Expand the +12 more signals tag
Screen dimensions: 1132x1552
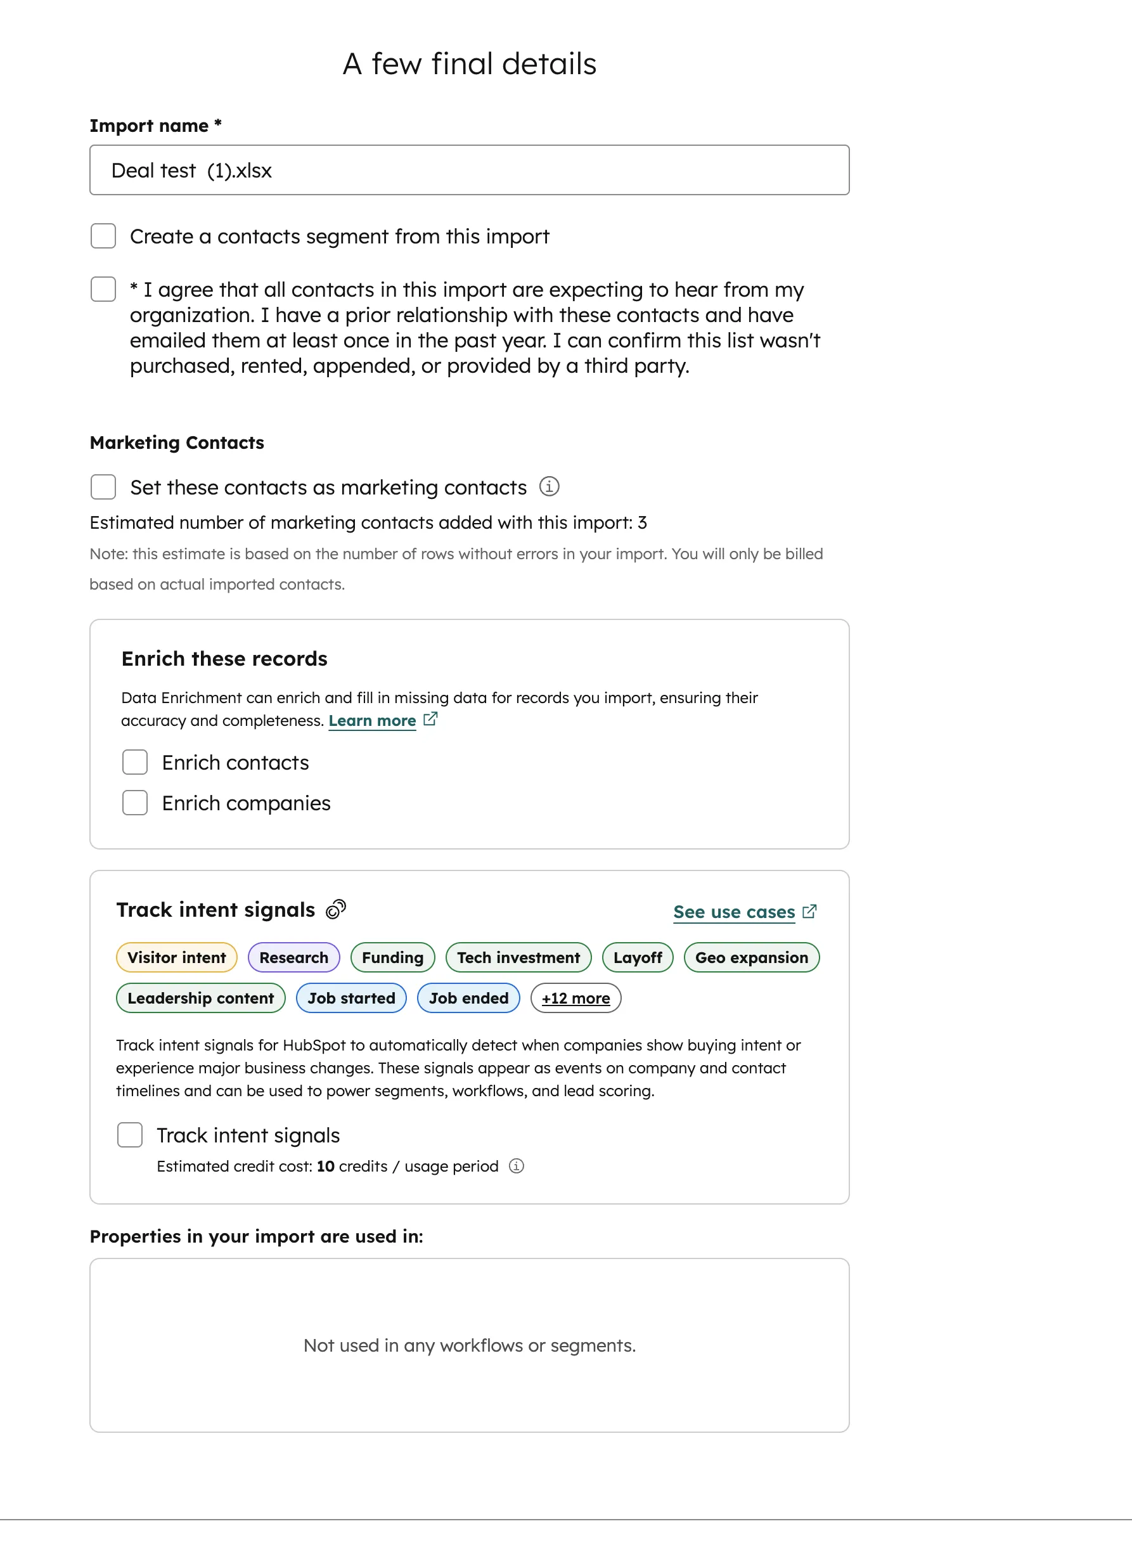click(576, 998)
